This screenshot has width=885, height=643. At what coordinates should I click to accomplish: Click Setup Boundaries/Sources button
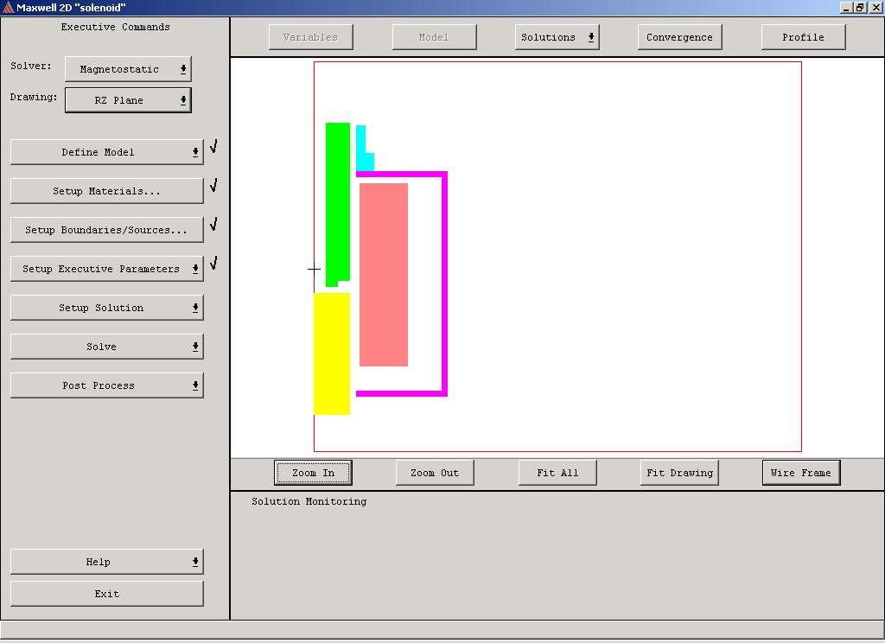click(x=106, y=230)
